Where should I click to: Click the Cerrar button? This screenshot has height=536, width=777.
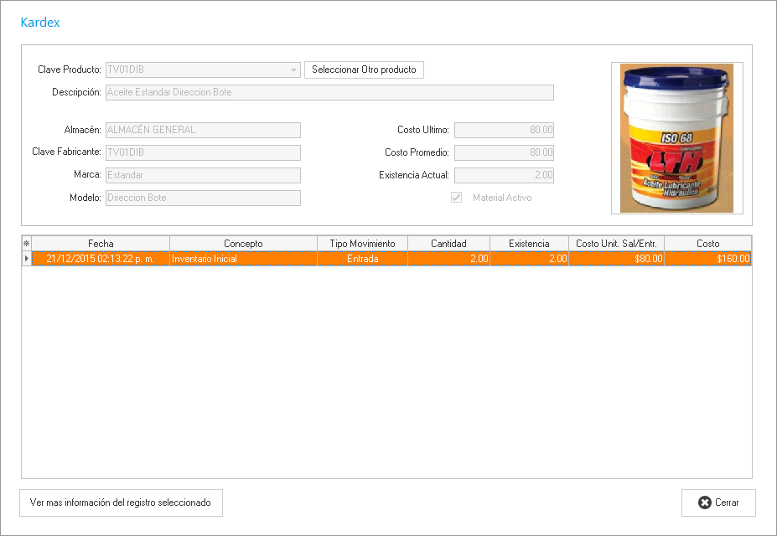(718, 502)
